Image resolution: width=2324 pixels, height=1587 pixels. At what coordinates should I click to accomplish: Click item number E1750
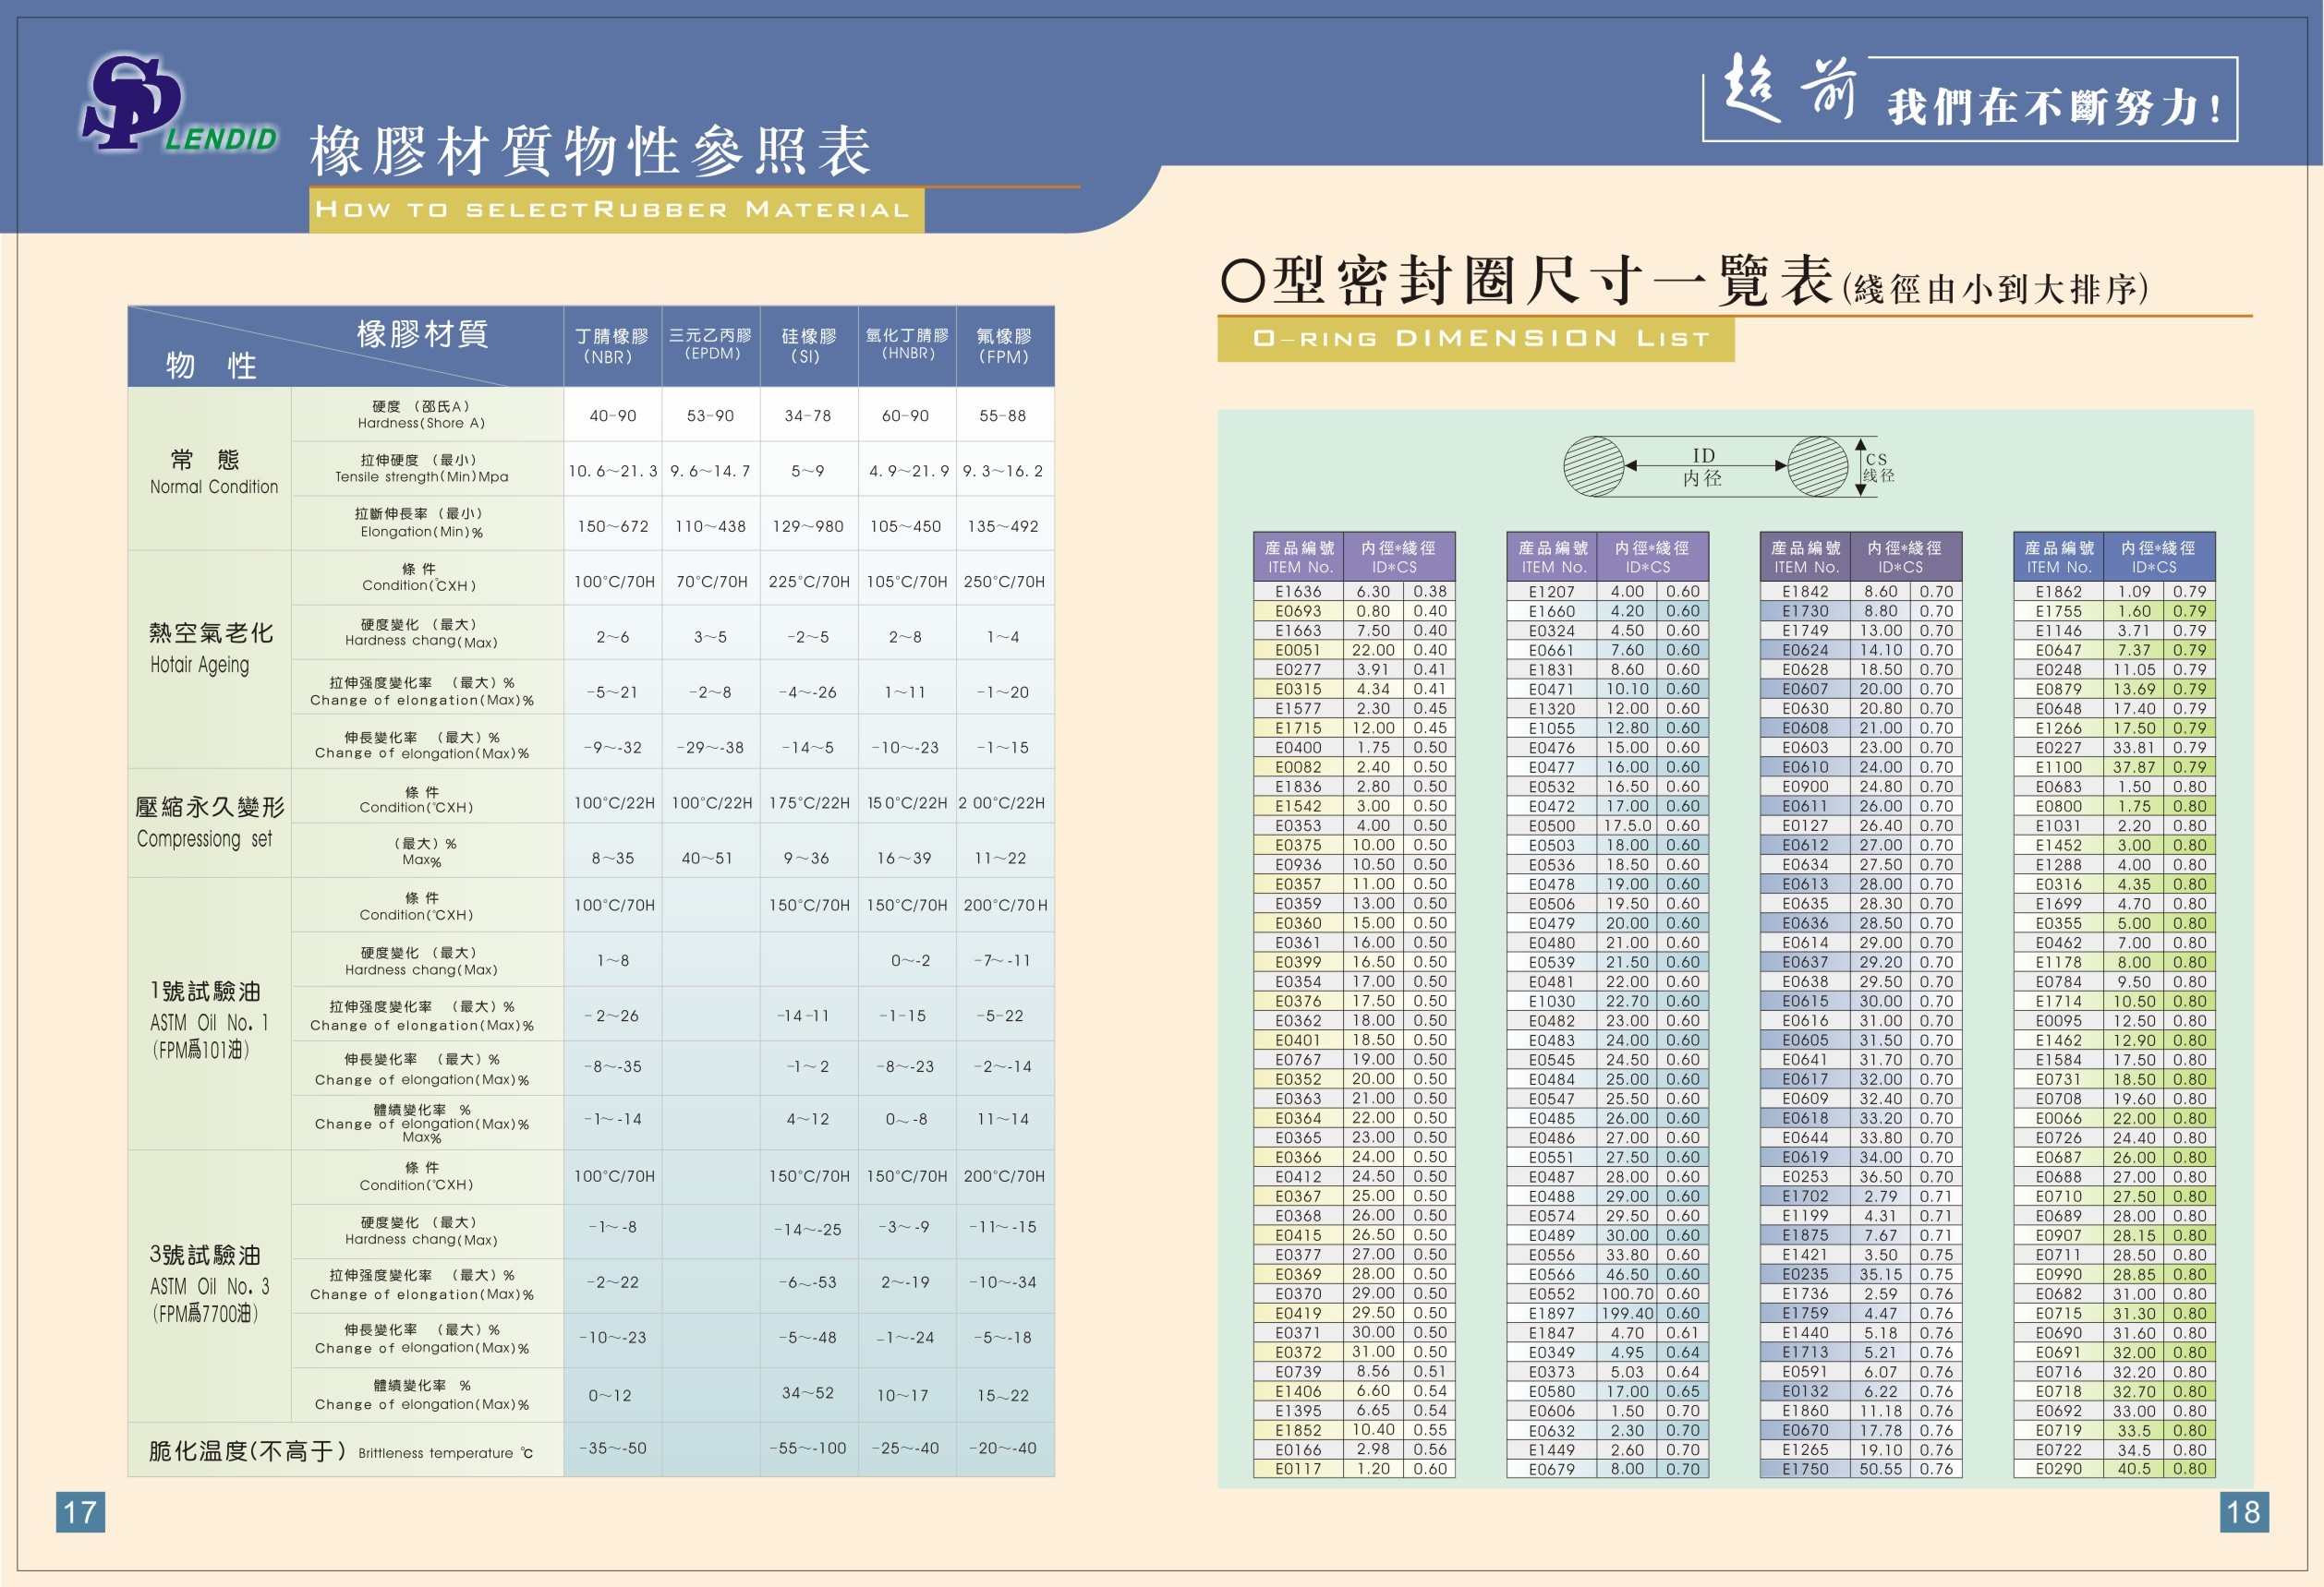pos(1805,1469)
